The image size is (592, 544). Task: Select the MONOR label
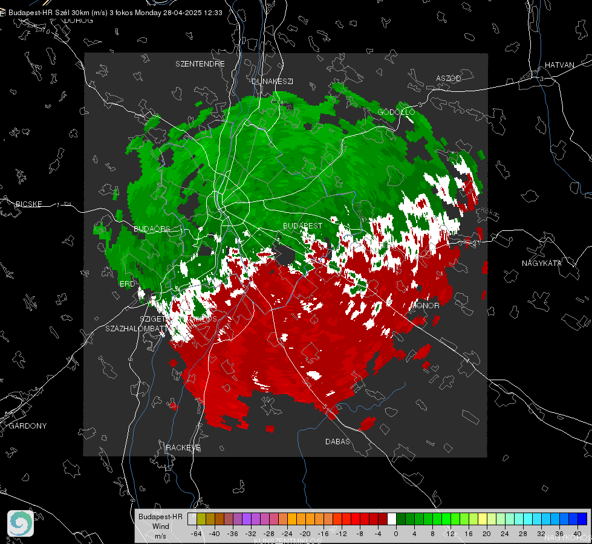424,305
